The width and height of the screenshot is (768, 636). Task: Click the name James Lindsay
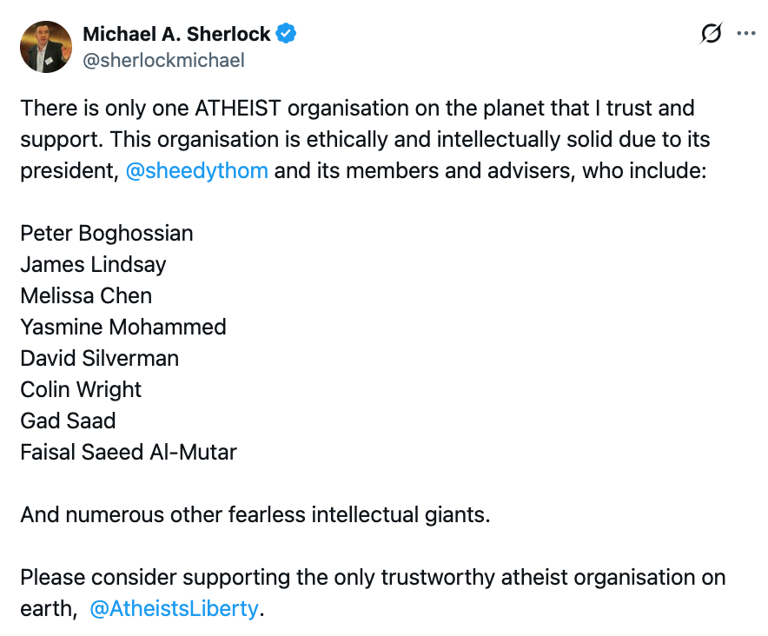click(x=93, y=264)
